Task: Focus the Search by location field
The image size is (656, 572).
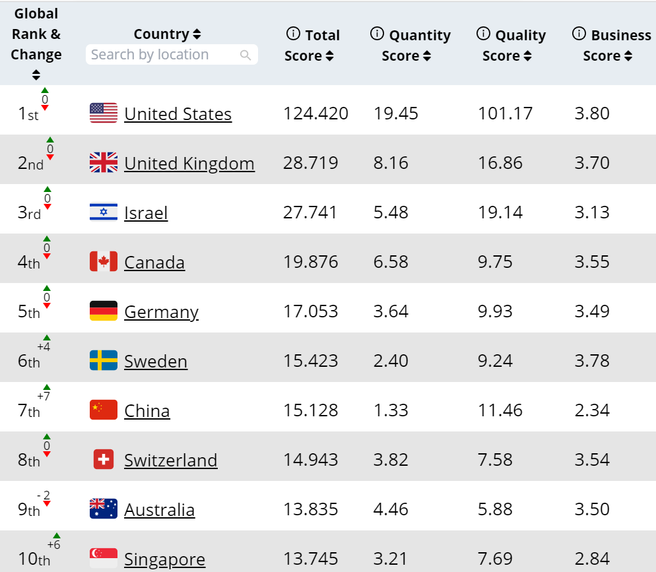Action: (172, 55)
